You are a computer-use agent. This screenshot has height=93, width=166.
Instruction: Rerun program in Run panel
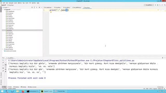3,60
